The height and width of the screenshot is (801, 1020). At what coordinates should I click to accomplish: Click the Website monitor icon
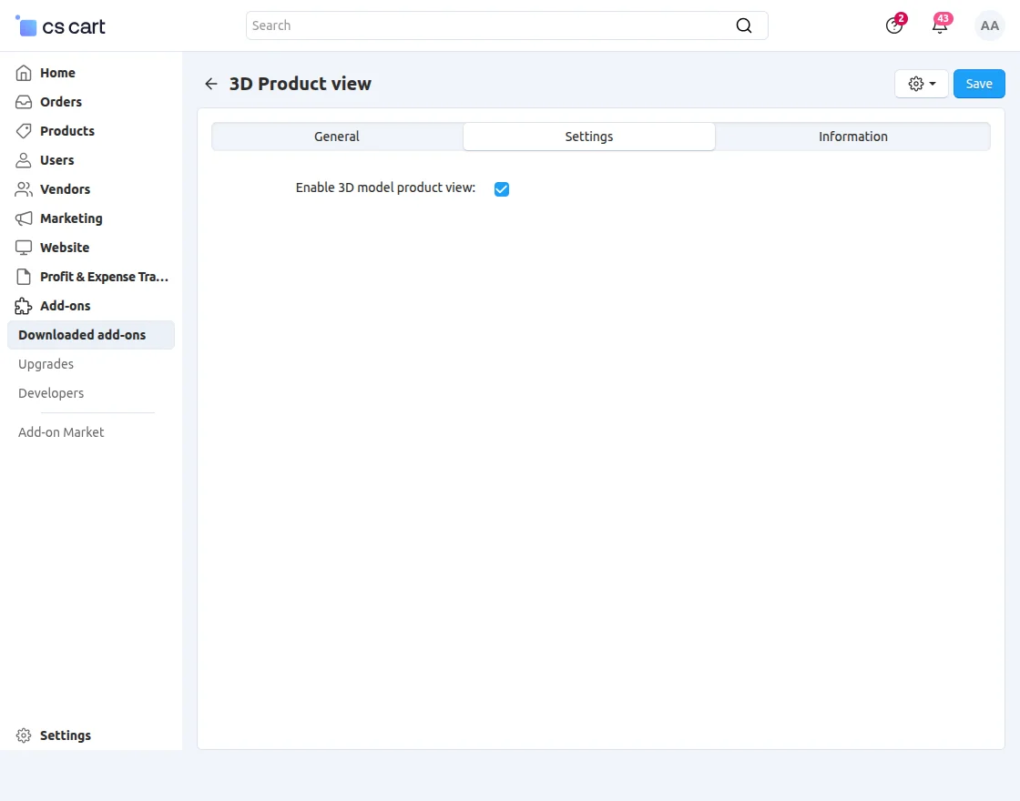pos(24,248)
